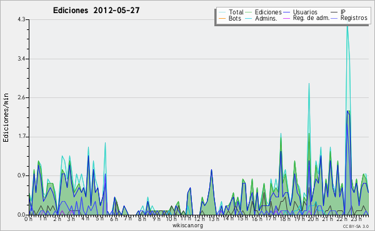Click the '20 h' x-axis label

313,219
